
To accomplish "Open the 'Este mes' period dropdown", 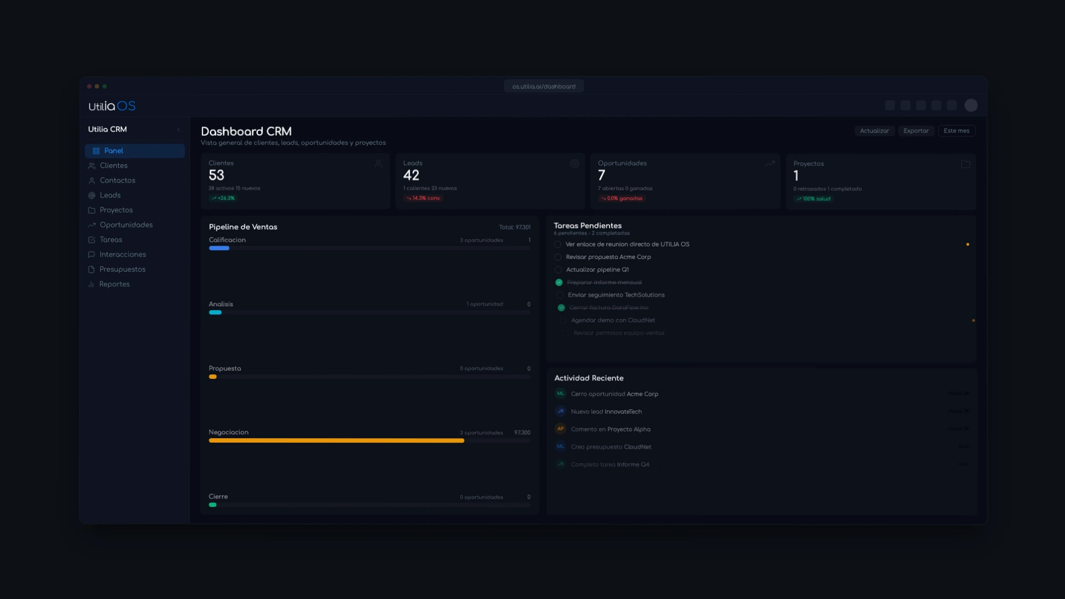I will tap(956, 131).
